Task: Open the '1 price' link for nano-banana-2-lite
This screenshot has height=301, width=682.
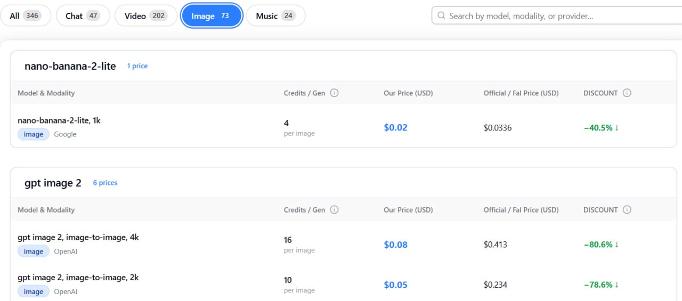Action: [137, 66]
